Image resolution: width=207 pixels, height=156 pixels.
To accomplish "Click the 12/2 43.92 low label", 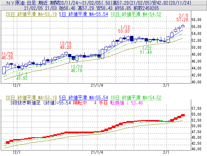I will (x=22, y=76).
